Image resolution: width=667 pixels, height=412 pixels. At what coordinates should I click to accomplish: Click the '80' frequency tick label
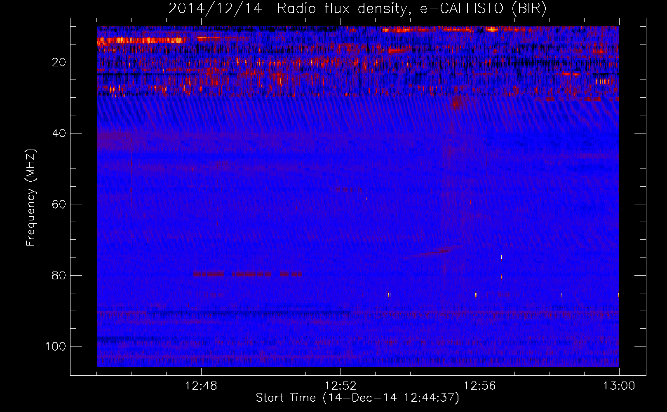click(x=59, y=275)
